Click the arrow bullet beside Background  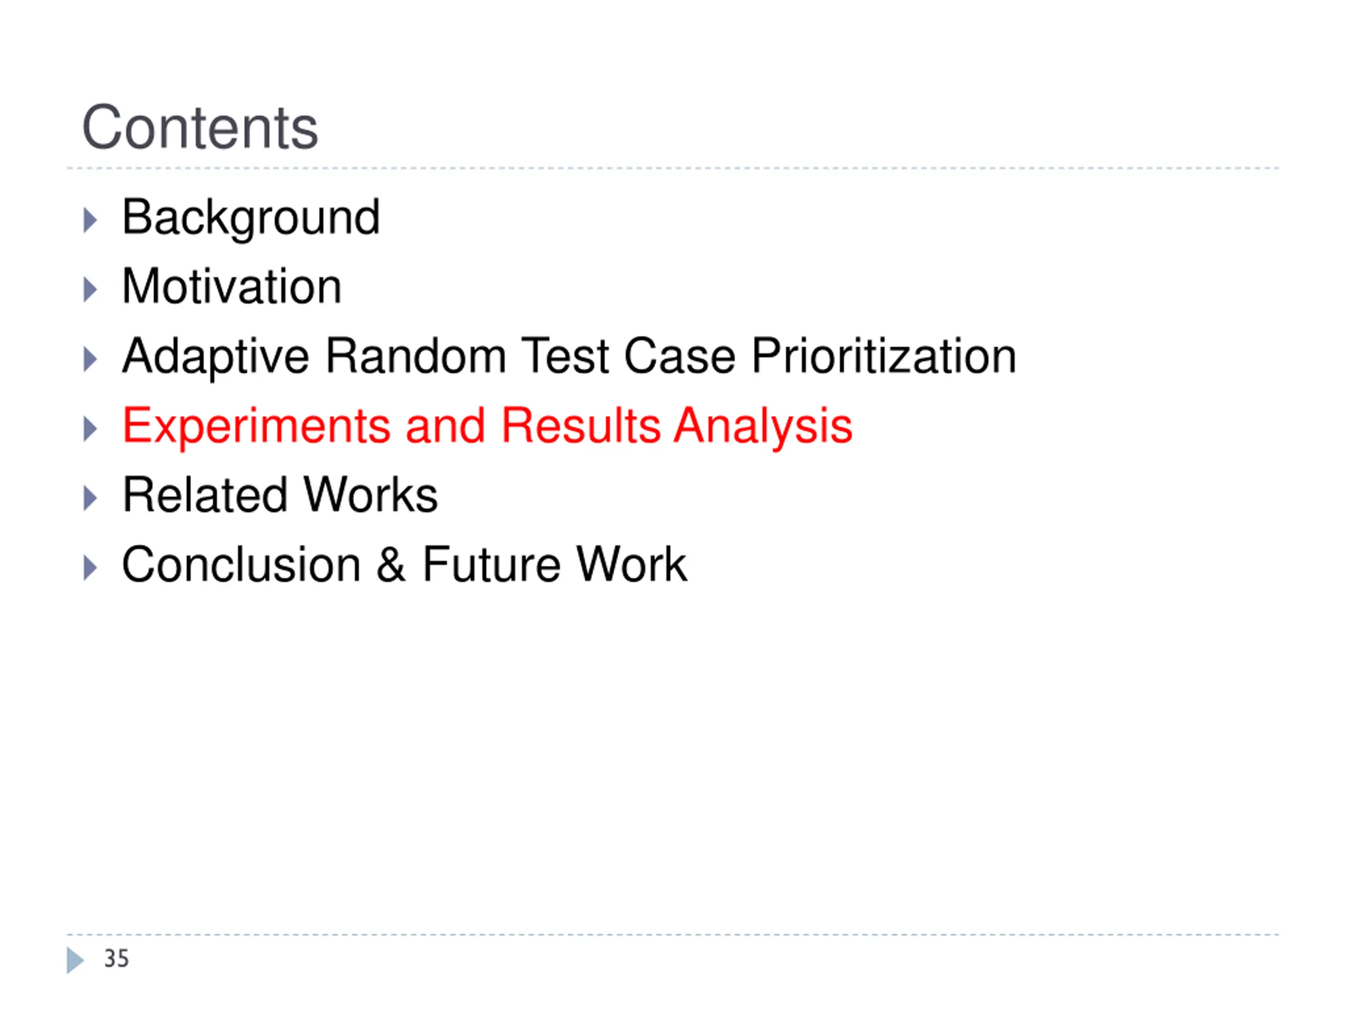click(x=90, y=220)
